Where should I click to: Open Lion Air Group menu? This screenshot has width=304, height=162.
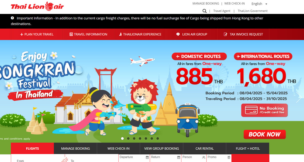tap(192, 34)
